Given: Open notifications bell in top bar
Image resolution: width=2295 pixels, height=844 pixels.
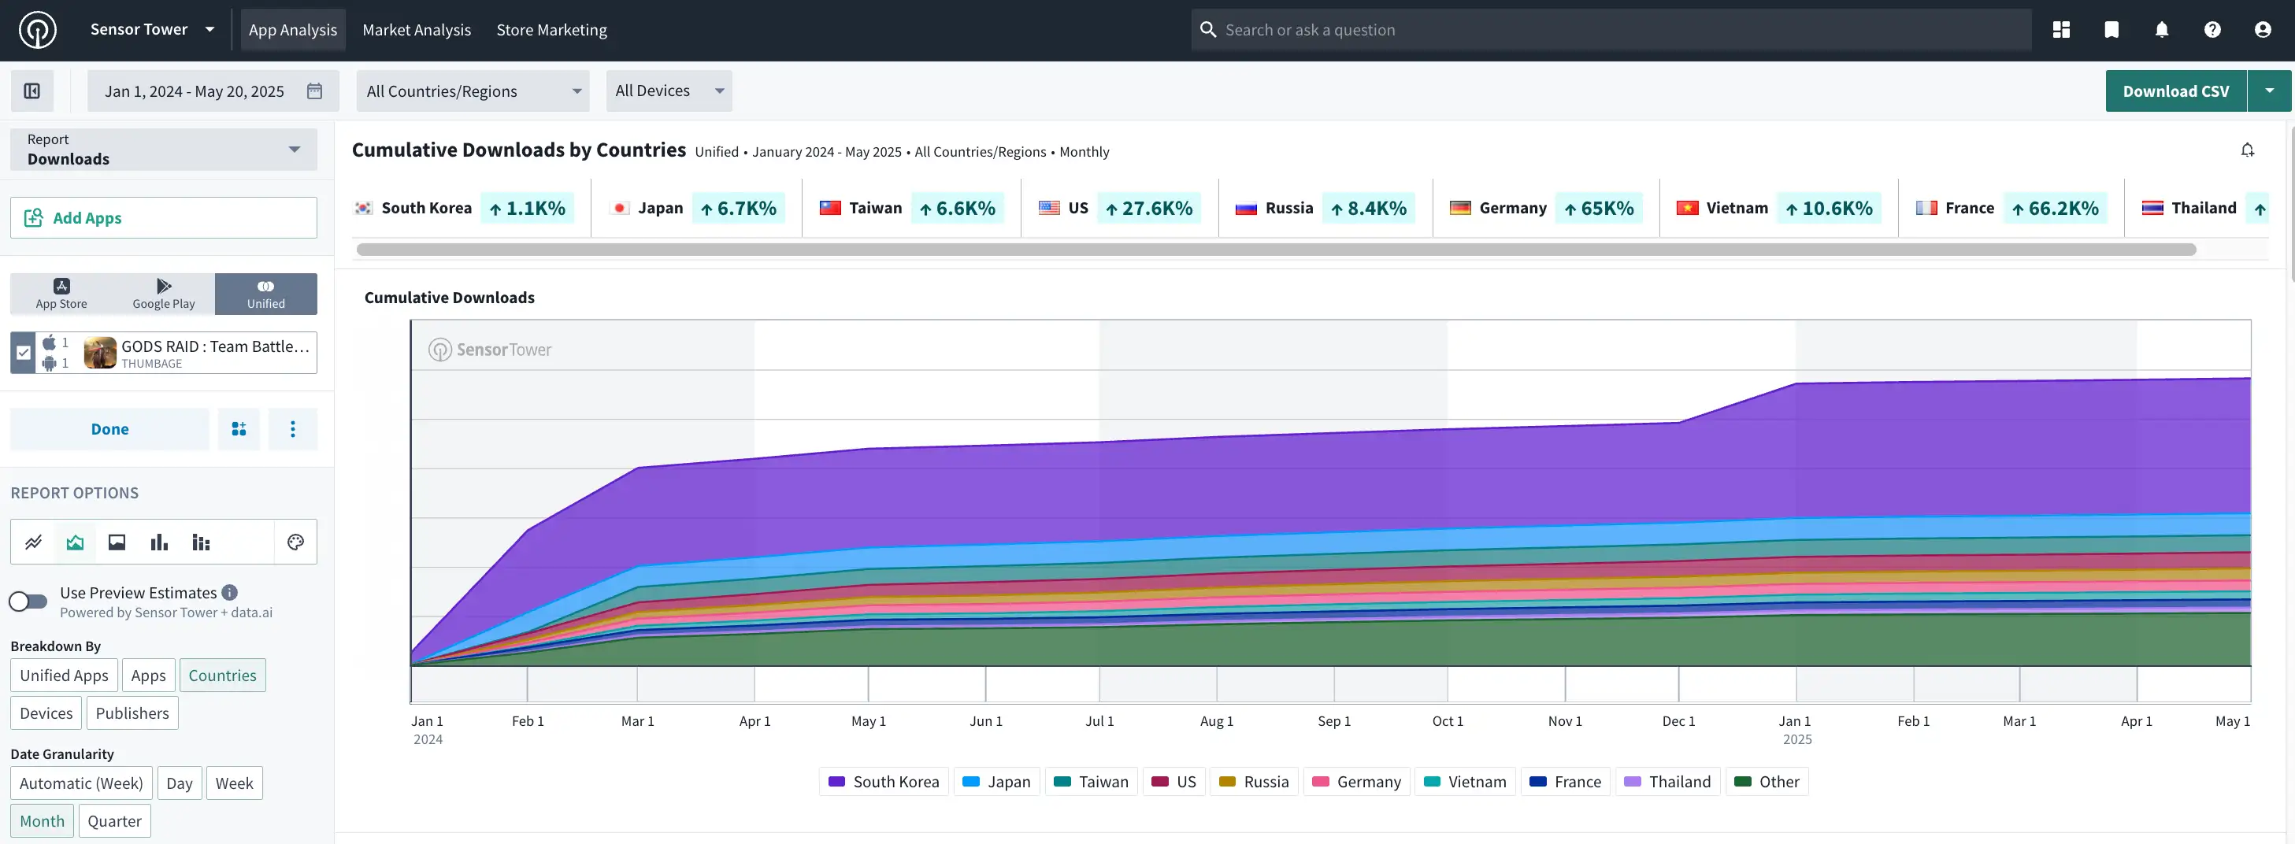Looking at the screenshot, I should tap(2161, 29).
